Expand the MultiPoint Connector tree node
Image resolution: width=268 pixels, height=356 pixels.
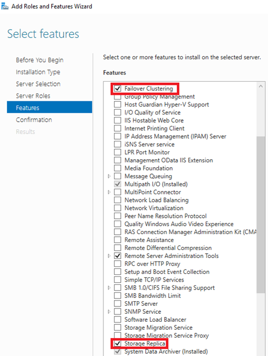point(109,192)
